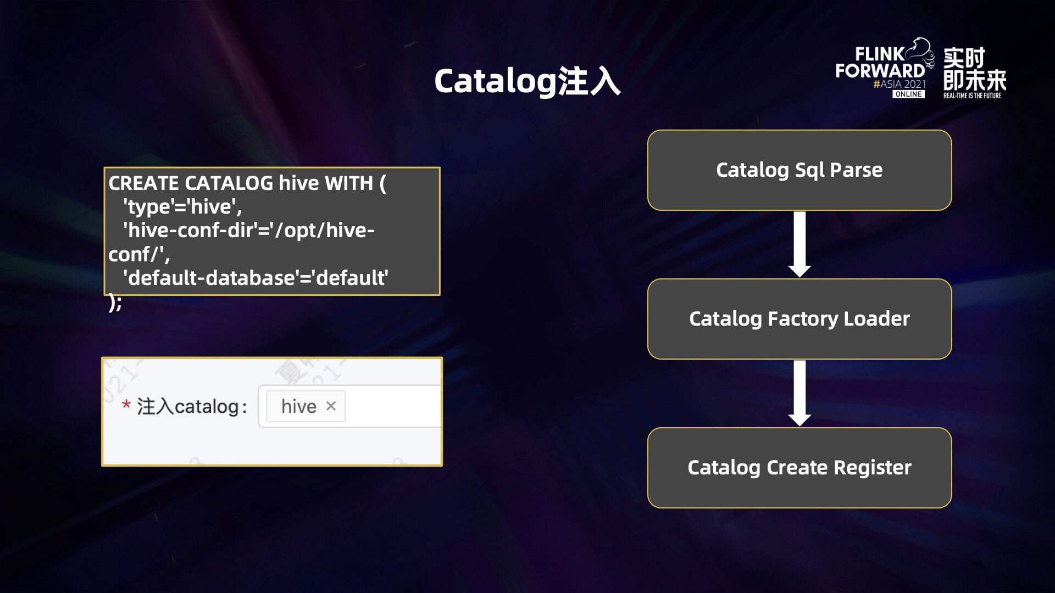Click the 注入catalog field label
Viewport: 1055px width, 593px height.
tap(192, 406)
